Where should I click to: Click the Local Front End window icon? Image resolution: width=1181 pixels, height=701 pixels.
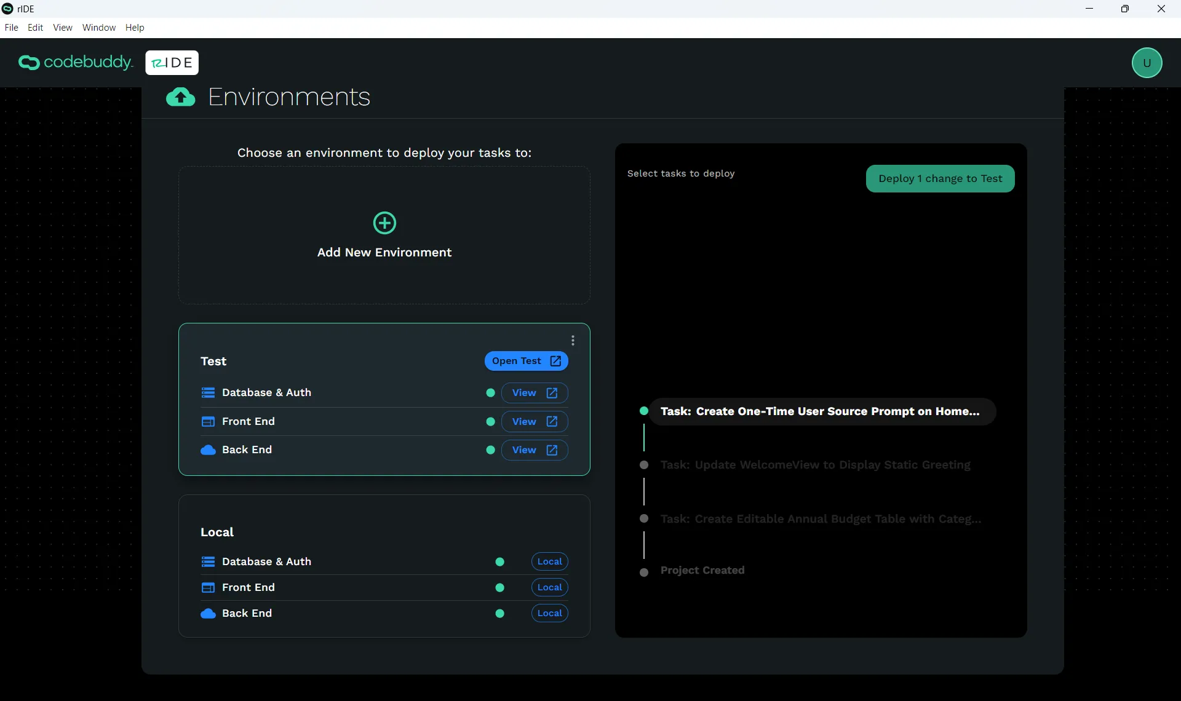(208, 588)
